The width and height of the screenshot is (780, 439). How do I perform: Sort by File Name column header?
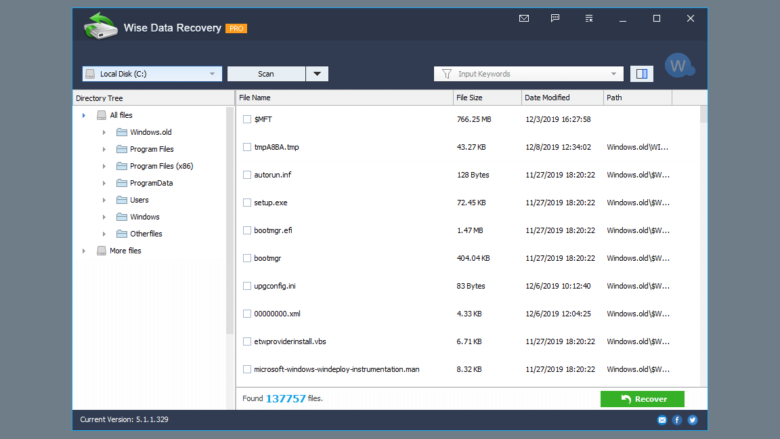click(344, 98)
